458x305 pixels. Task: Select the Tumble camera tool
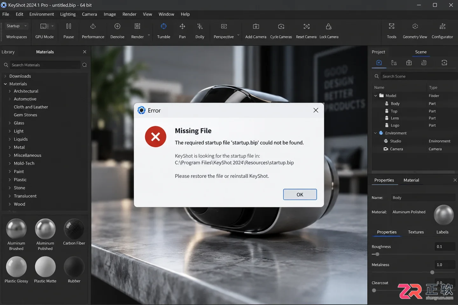coord(163,26)
